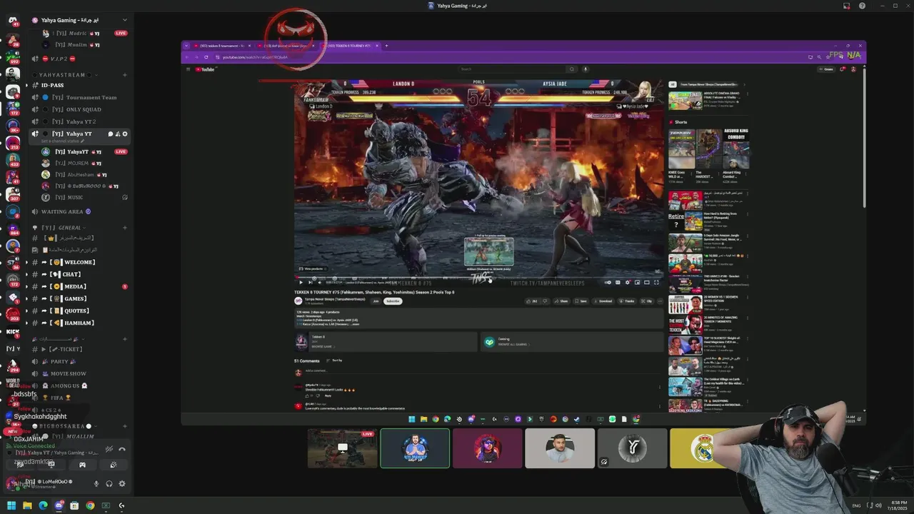The image size is (914, 514).
Task: Click Share button under streamed YouTube video
Action: pyautogui.click(x=561, y=301)
